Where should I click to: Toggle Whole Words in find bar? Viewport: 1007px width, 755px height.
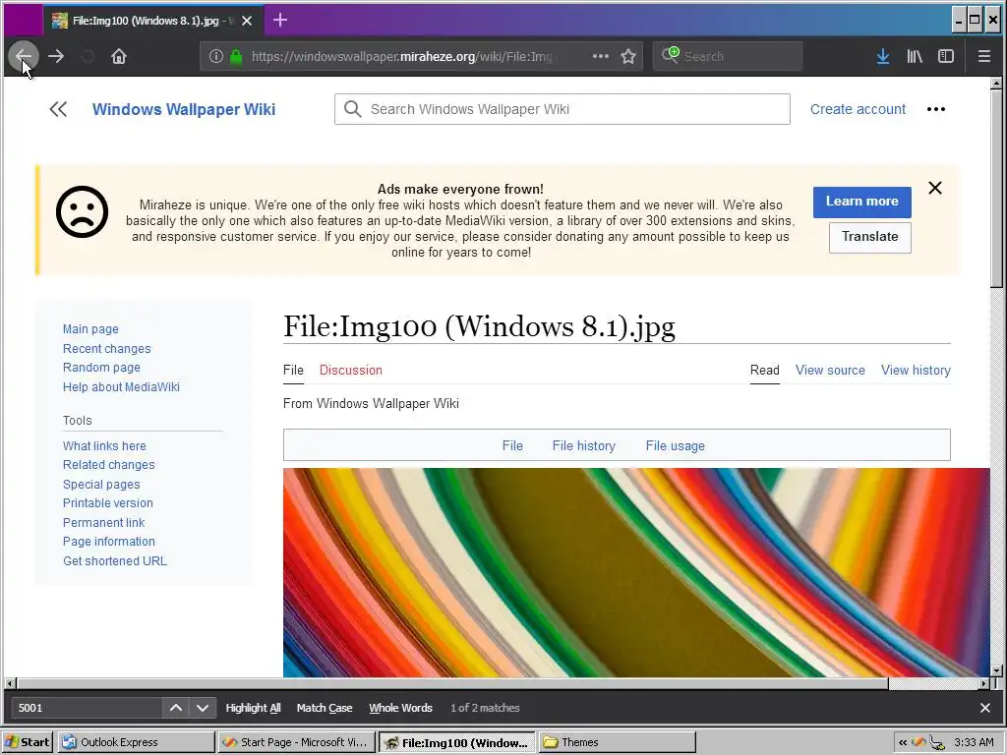400,708
